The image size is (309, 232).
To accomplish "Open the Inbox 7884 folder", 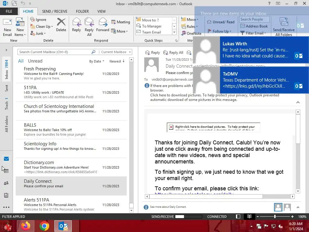I will pos(7,69).
